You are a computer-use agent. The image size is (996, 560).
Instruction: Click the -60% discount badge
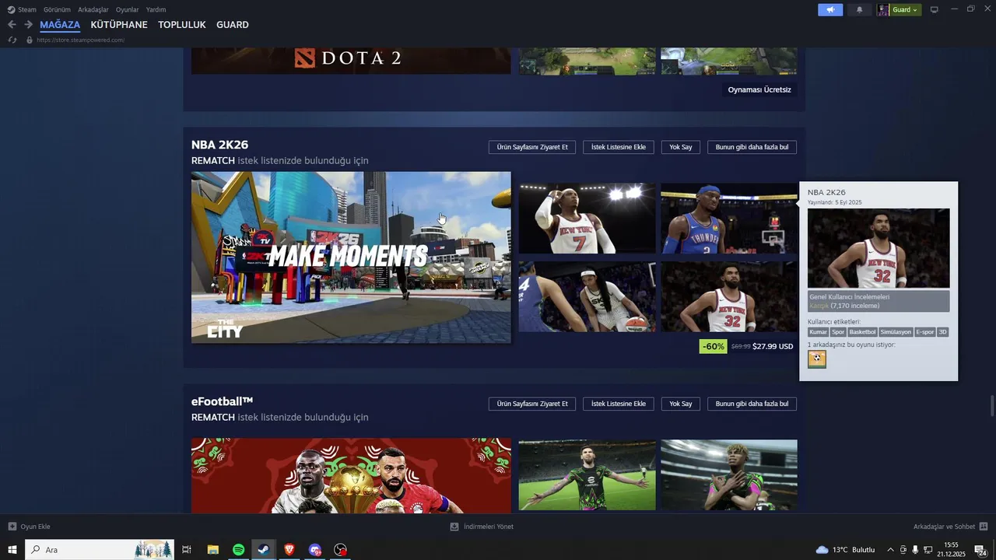[713, 346]
